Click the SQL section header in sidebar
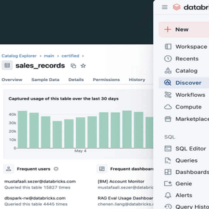The image size is (209, 209). (x=169, y=137)
